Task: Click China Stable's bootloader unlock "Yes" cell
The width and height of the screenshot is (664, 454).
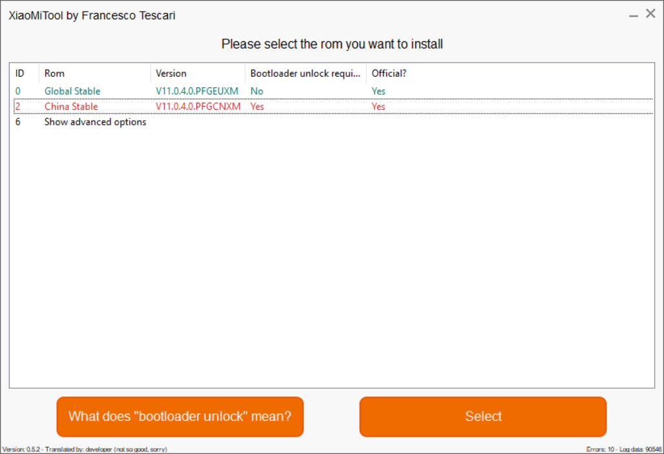Action: pyautogui.click(x=257, y=107)
